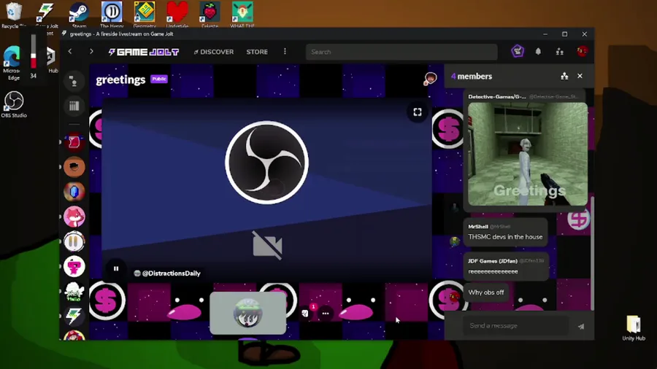Open the sticker button with badge 1
Screen dimensions: 657x369
[x=306, y=313]
